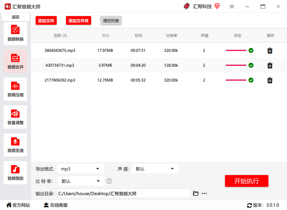This screenshot has width=287, height=210.
Task: Delete 430734731.mp3 using its trash icon
Action: [270, 65]
